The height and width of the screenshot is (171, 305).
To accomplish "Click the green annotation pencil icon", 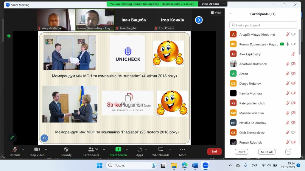I will (x=12, y=137).
